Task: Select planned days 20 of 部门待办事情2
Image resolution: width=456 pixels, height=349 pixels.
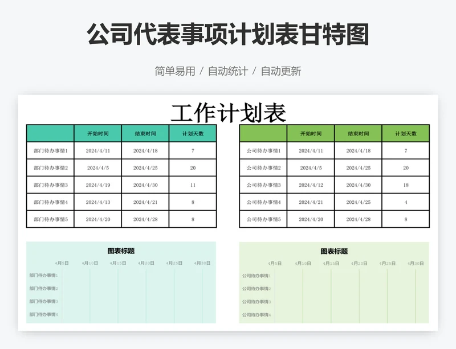Action: (x=193, y=168)
